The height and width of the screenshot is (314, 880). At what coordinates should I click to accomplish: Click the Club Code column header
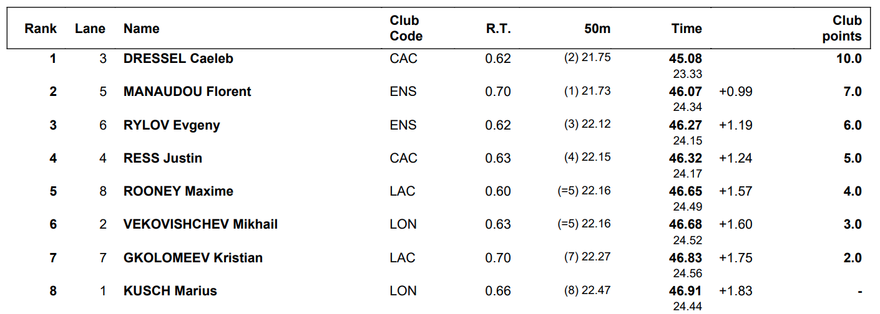tap(406, 29)
